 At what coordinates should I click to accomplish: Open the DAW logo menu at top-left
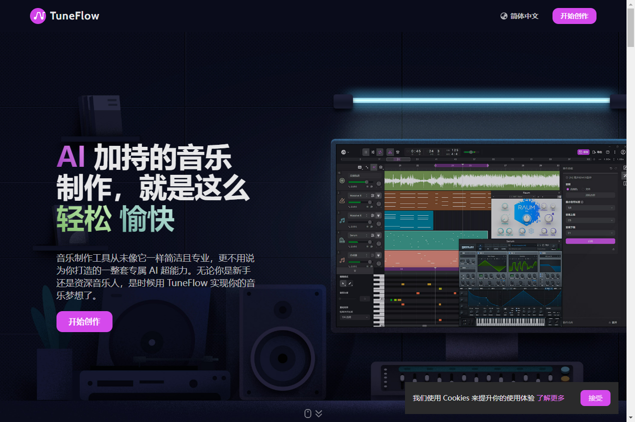pyautogui.click(x=345, y=152)
